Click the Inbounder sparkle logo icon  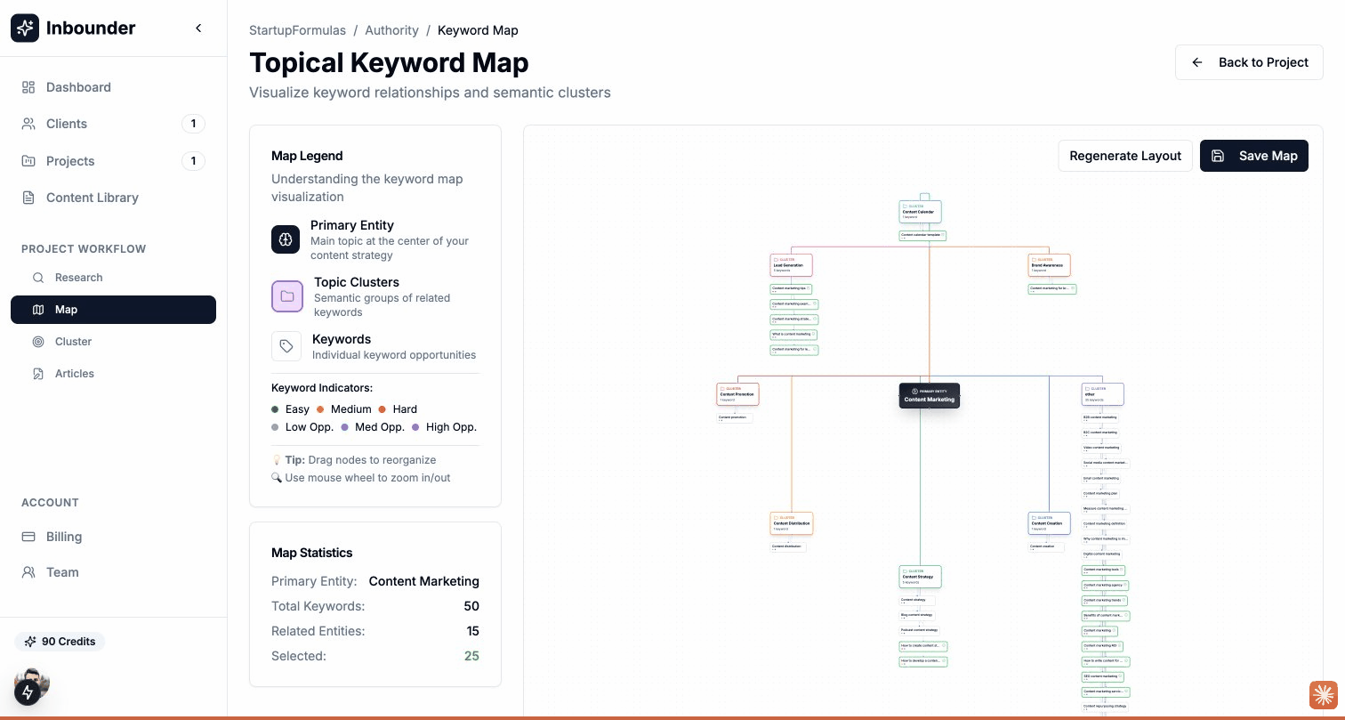point(24,28)
